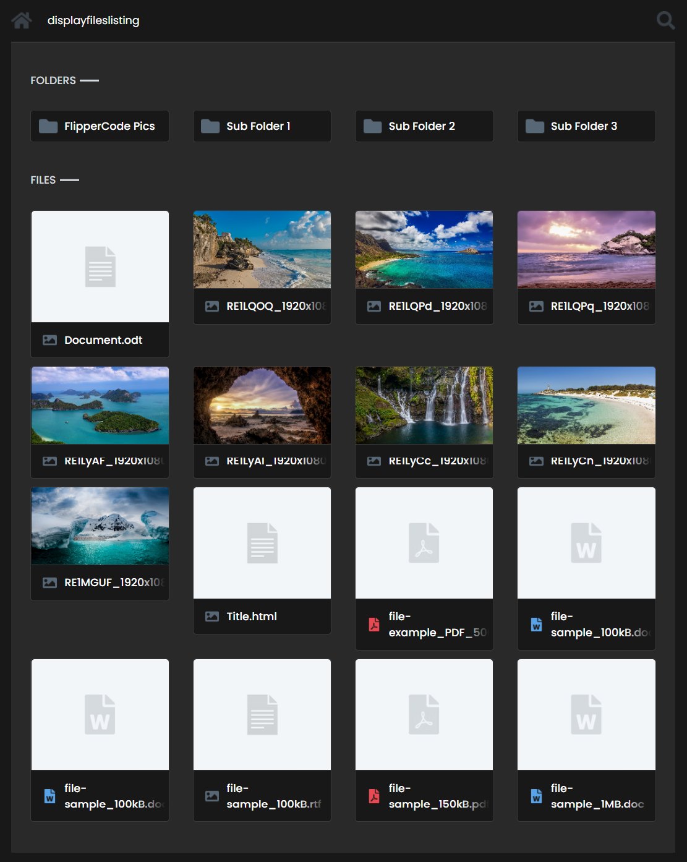The width and height of the screenshot is (687, 862).
Task: Open the cave sunset photo thumbnail
Action: [x=262, y=406]
